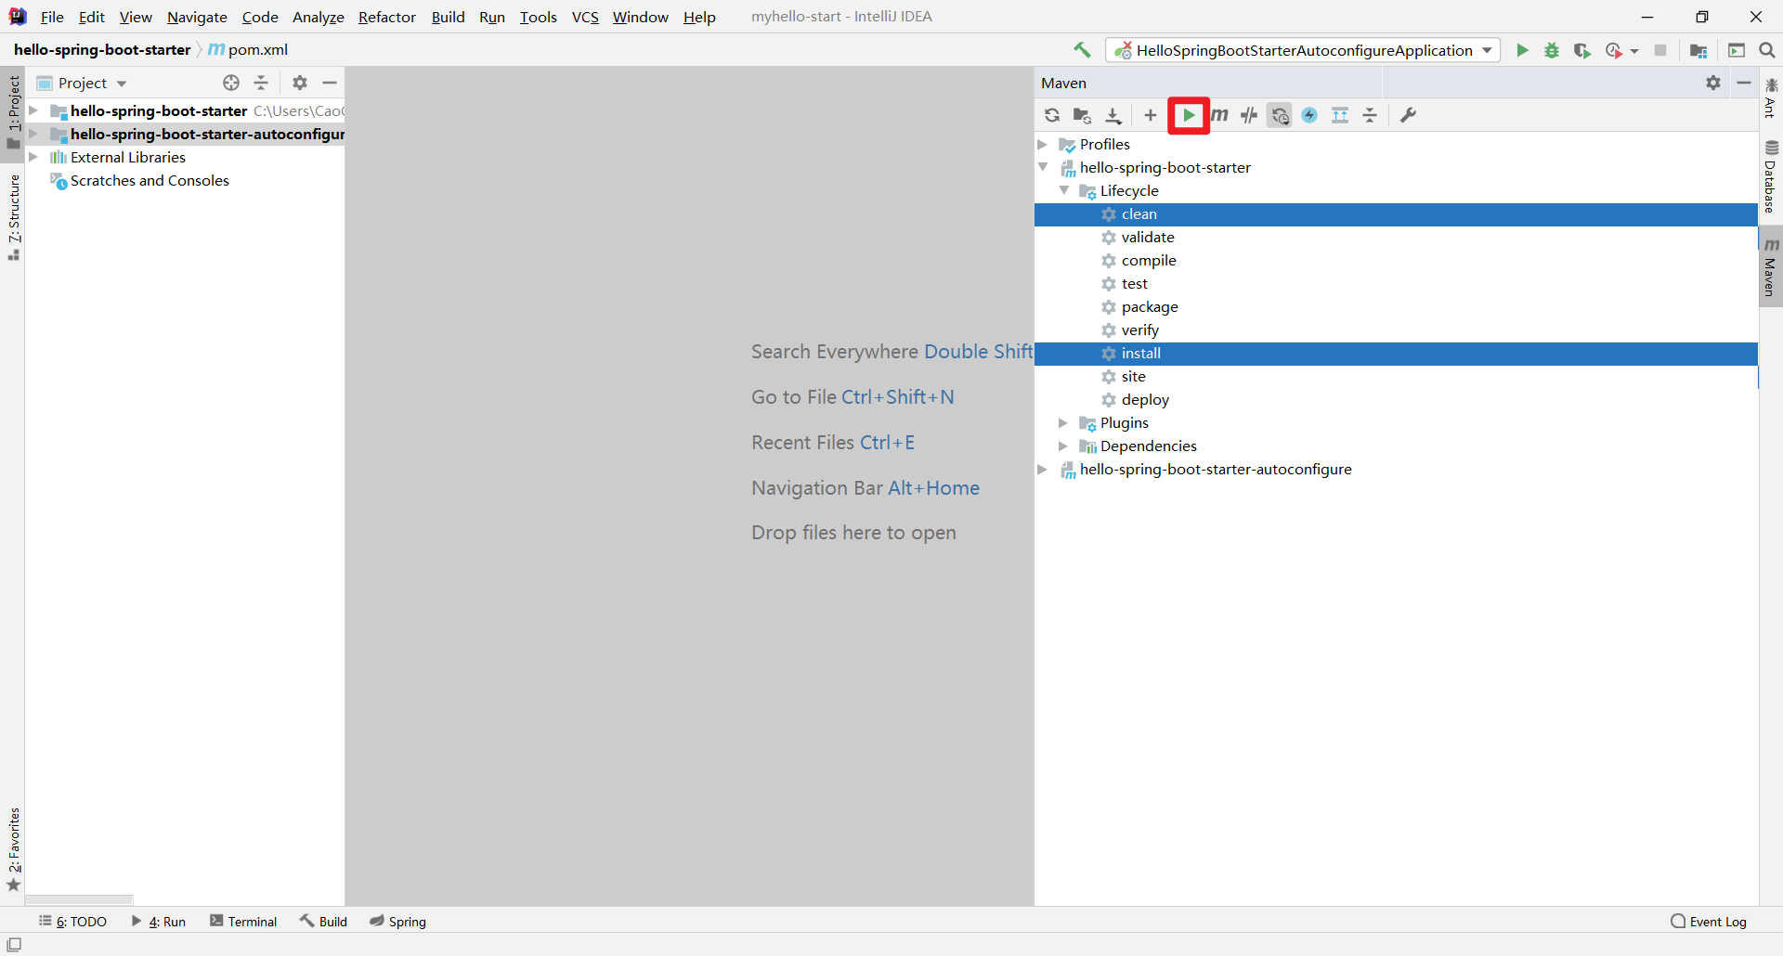Click Locate/Select Opened File target icon
1783x956 pixels.
pos(231,83)
